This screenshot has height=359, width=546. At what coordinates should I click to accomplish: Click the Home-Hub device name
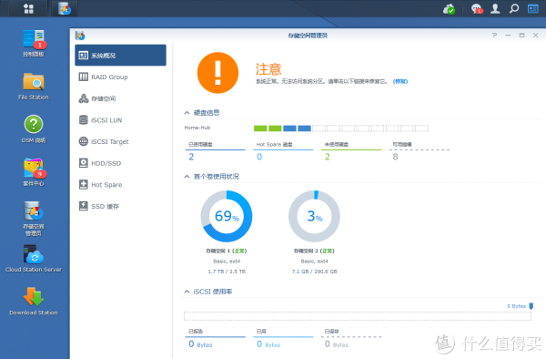coord(197,128)
